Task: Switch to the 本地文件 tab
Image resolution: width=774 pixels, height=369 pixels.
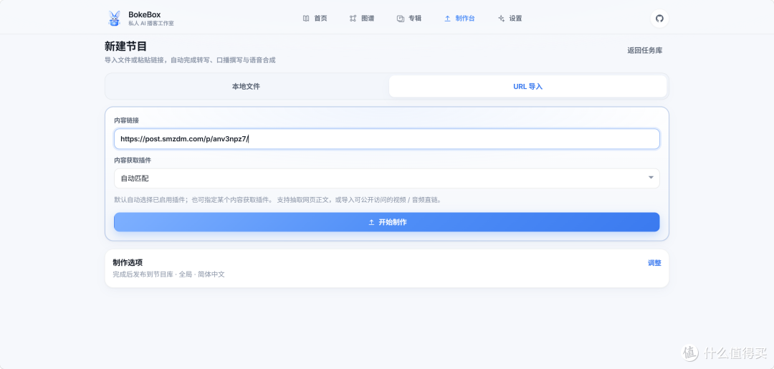Action: click(x=246, y=86)
